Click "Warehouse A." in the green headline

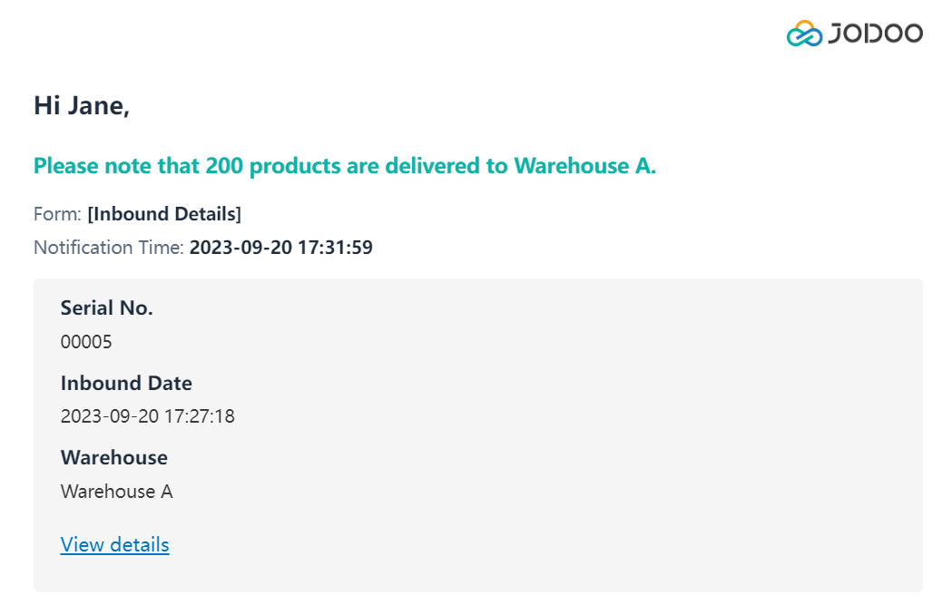(584, 166)
